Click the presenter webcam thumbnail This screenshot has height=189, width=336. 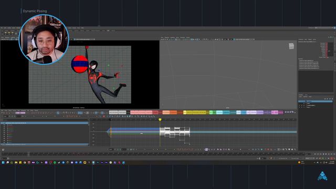(x=44, y=40)
